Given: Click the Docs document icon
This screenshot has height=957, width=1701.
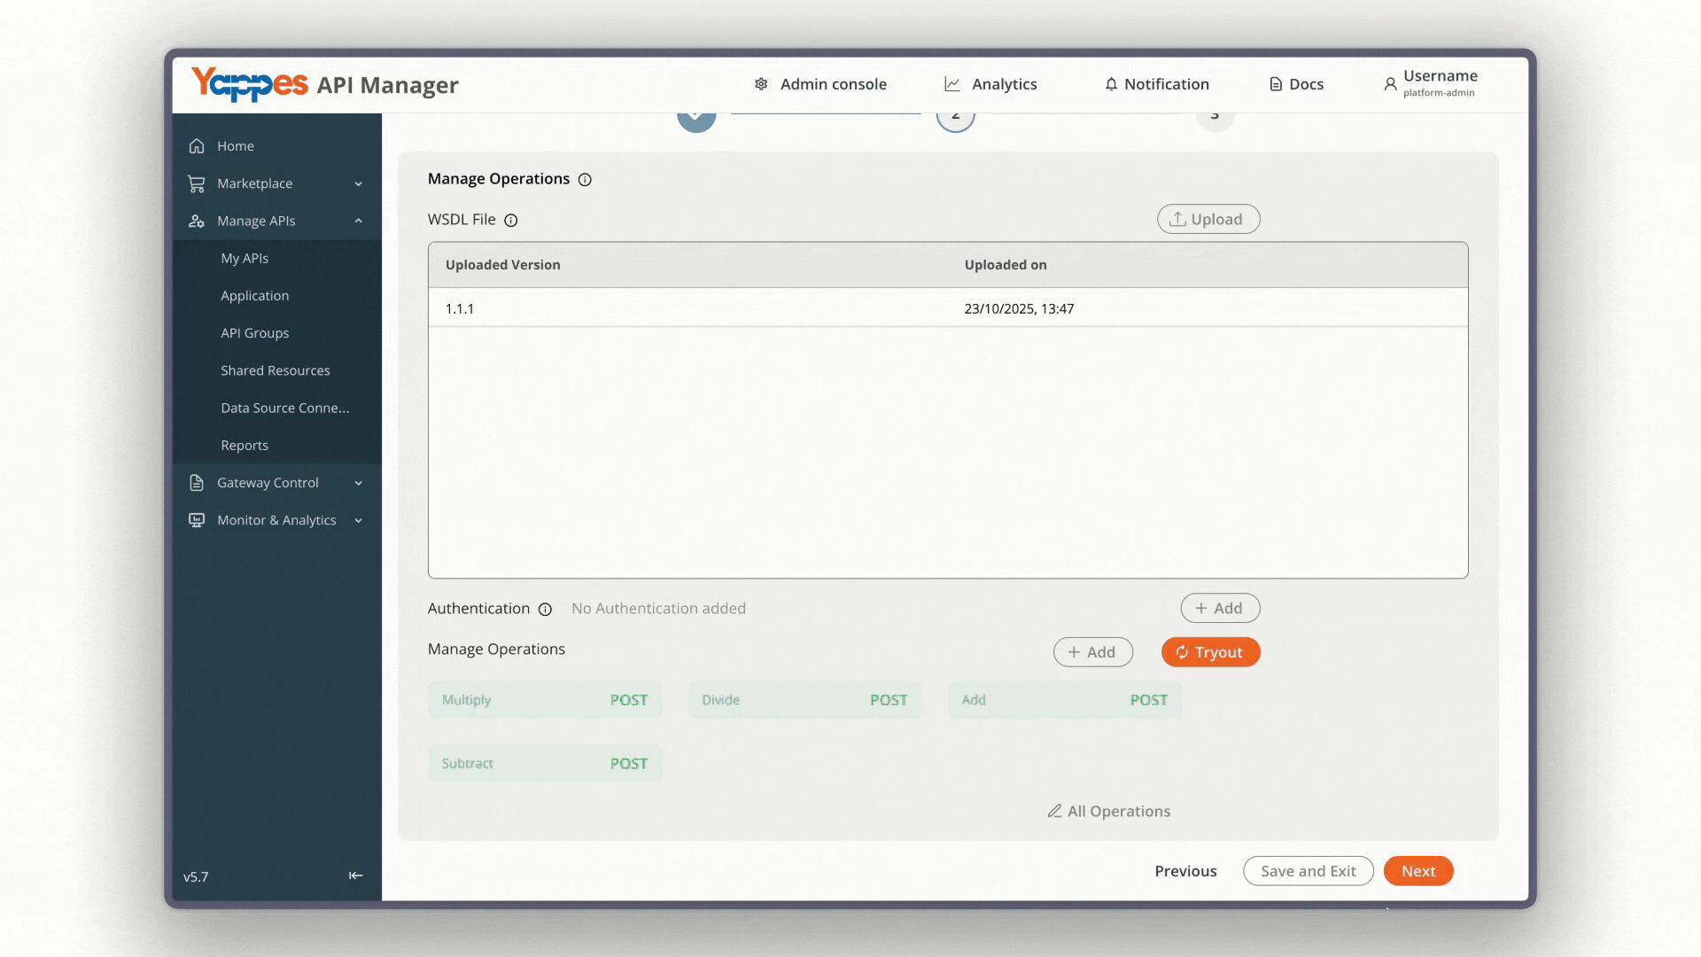Looking at the screenshot, I should 1276,84.
